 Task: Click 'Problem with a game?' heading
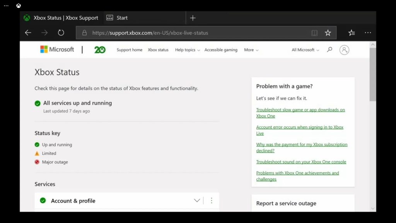284,86
